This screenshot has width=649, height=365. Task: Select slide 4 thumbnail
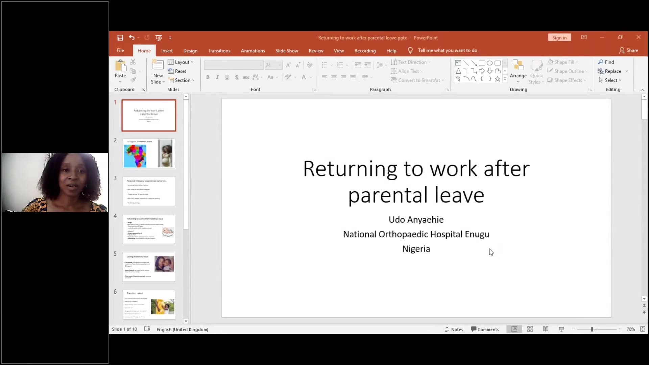click(x=149, y=229)
